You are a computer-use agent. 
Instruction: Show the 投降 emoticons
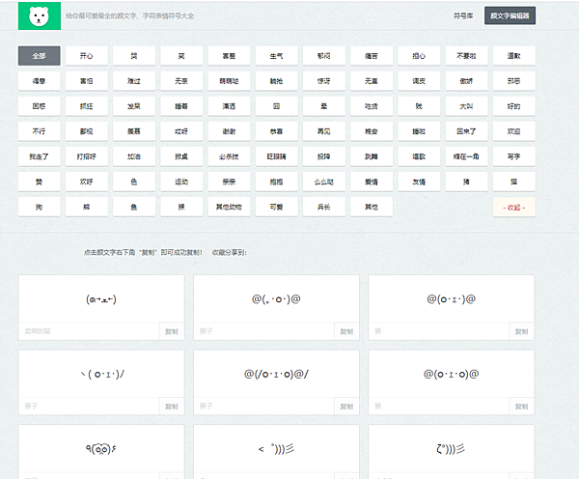(x=324, y=156)
